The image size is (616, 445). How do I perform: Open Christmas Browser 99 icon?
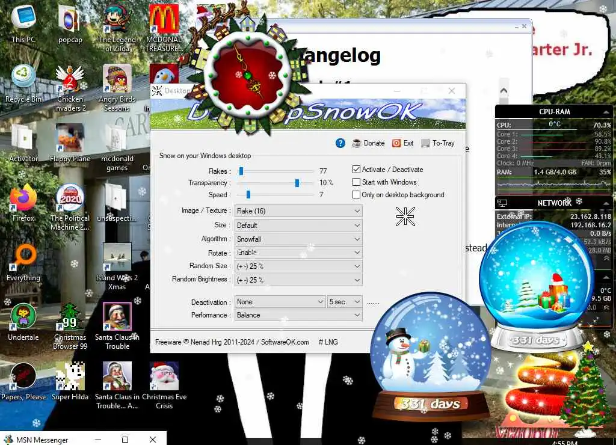coord(70,326)
